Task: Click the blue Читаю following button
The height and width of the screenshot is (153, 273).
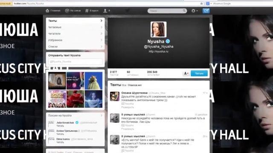Action: click(x=199, y=74)
